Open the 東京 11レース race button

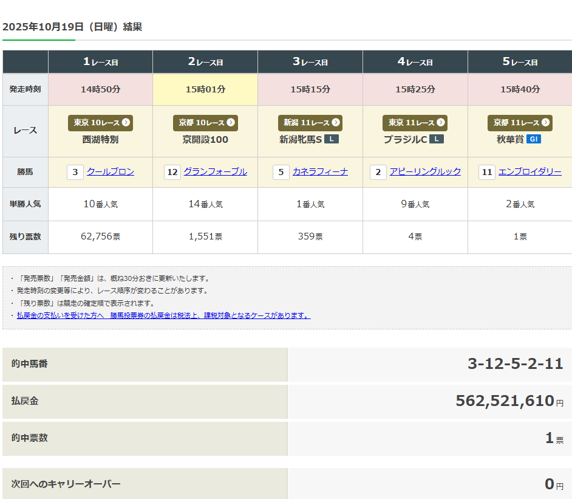pos(415,123)
